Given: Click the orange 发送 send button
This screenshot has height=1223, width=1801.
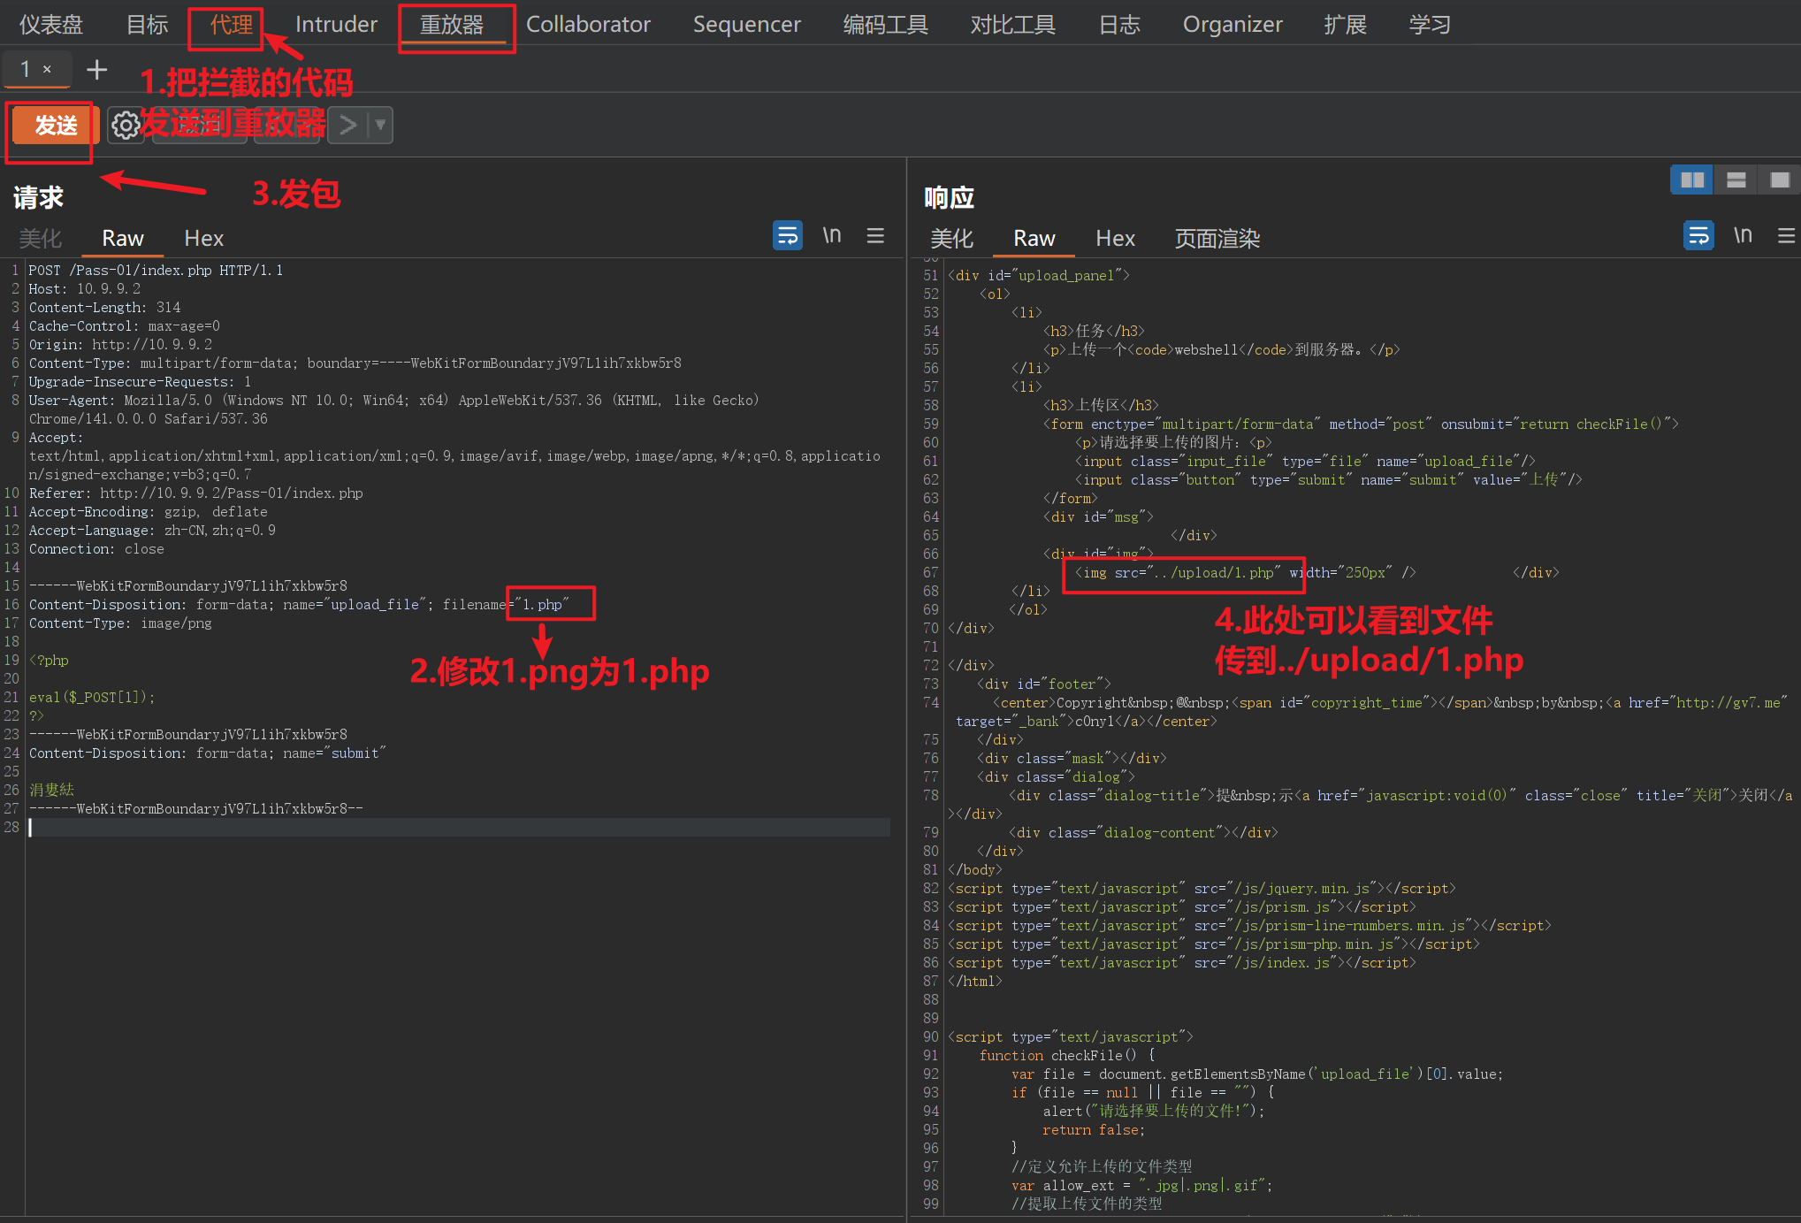Looking at the screenshot, I should (x=55, y=126).
